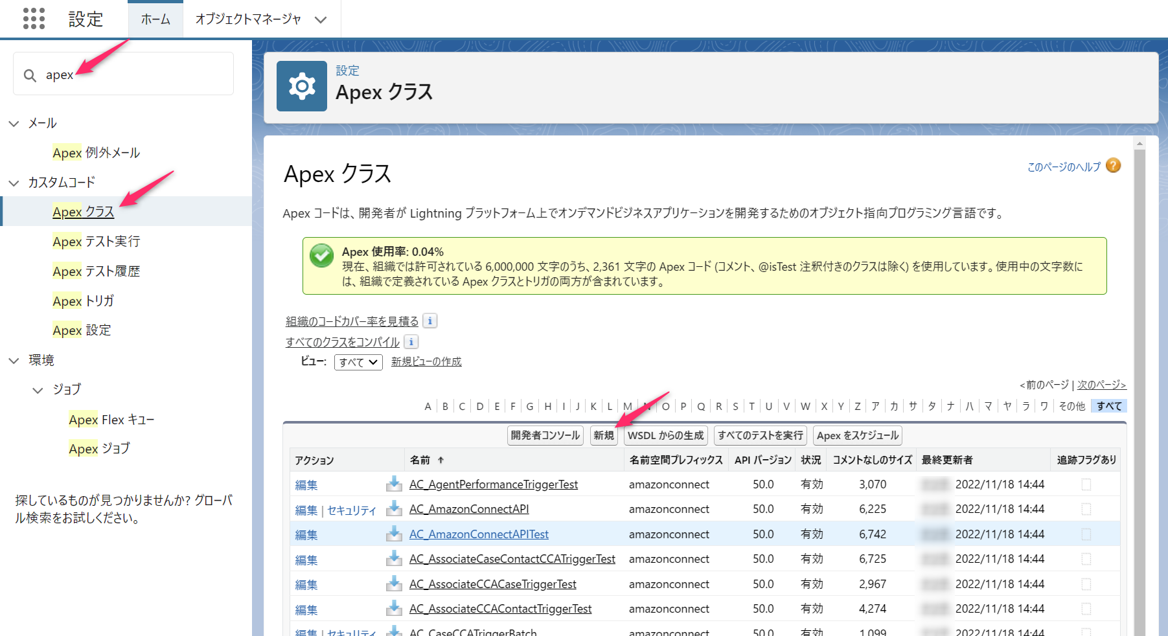Toggle trace flag checkbox for AC_AssociateCaseContactCCATriggerTest
Screen dimensions: 1168x636
tap(1086, 559)
